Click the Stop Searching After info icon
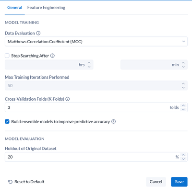Screen dimensions: 192x187 pos(52,56)
